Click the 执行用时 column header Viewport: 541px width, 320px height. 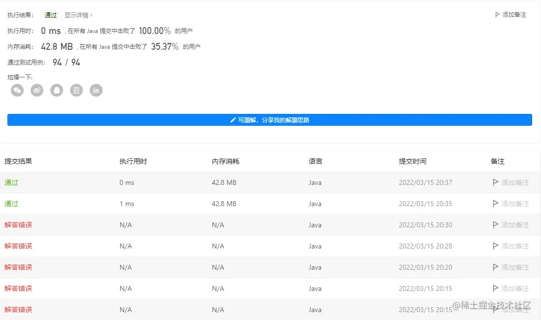(x=133, y=161)
